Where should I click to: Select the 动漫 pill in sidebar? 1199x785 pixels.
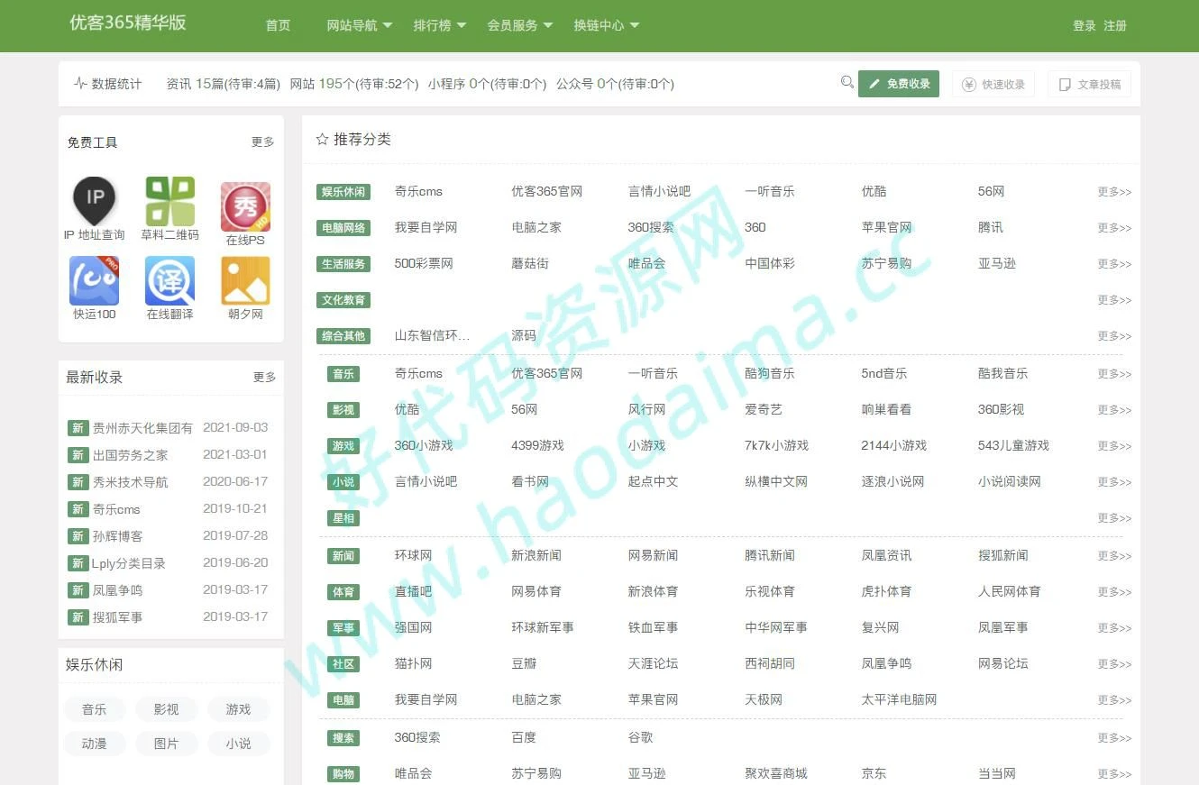(x=95, y=744)
